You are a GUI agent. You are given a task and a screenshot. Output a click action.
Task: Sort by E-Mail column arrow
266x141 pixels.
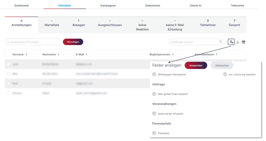[86, 54]
